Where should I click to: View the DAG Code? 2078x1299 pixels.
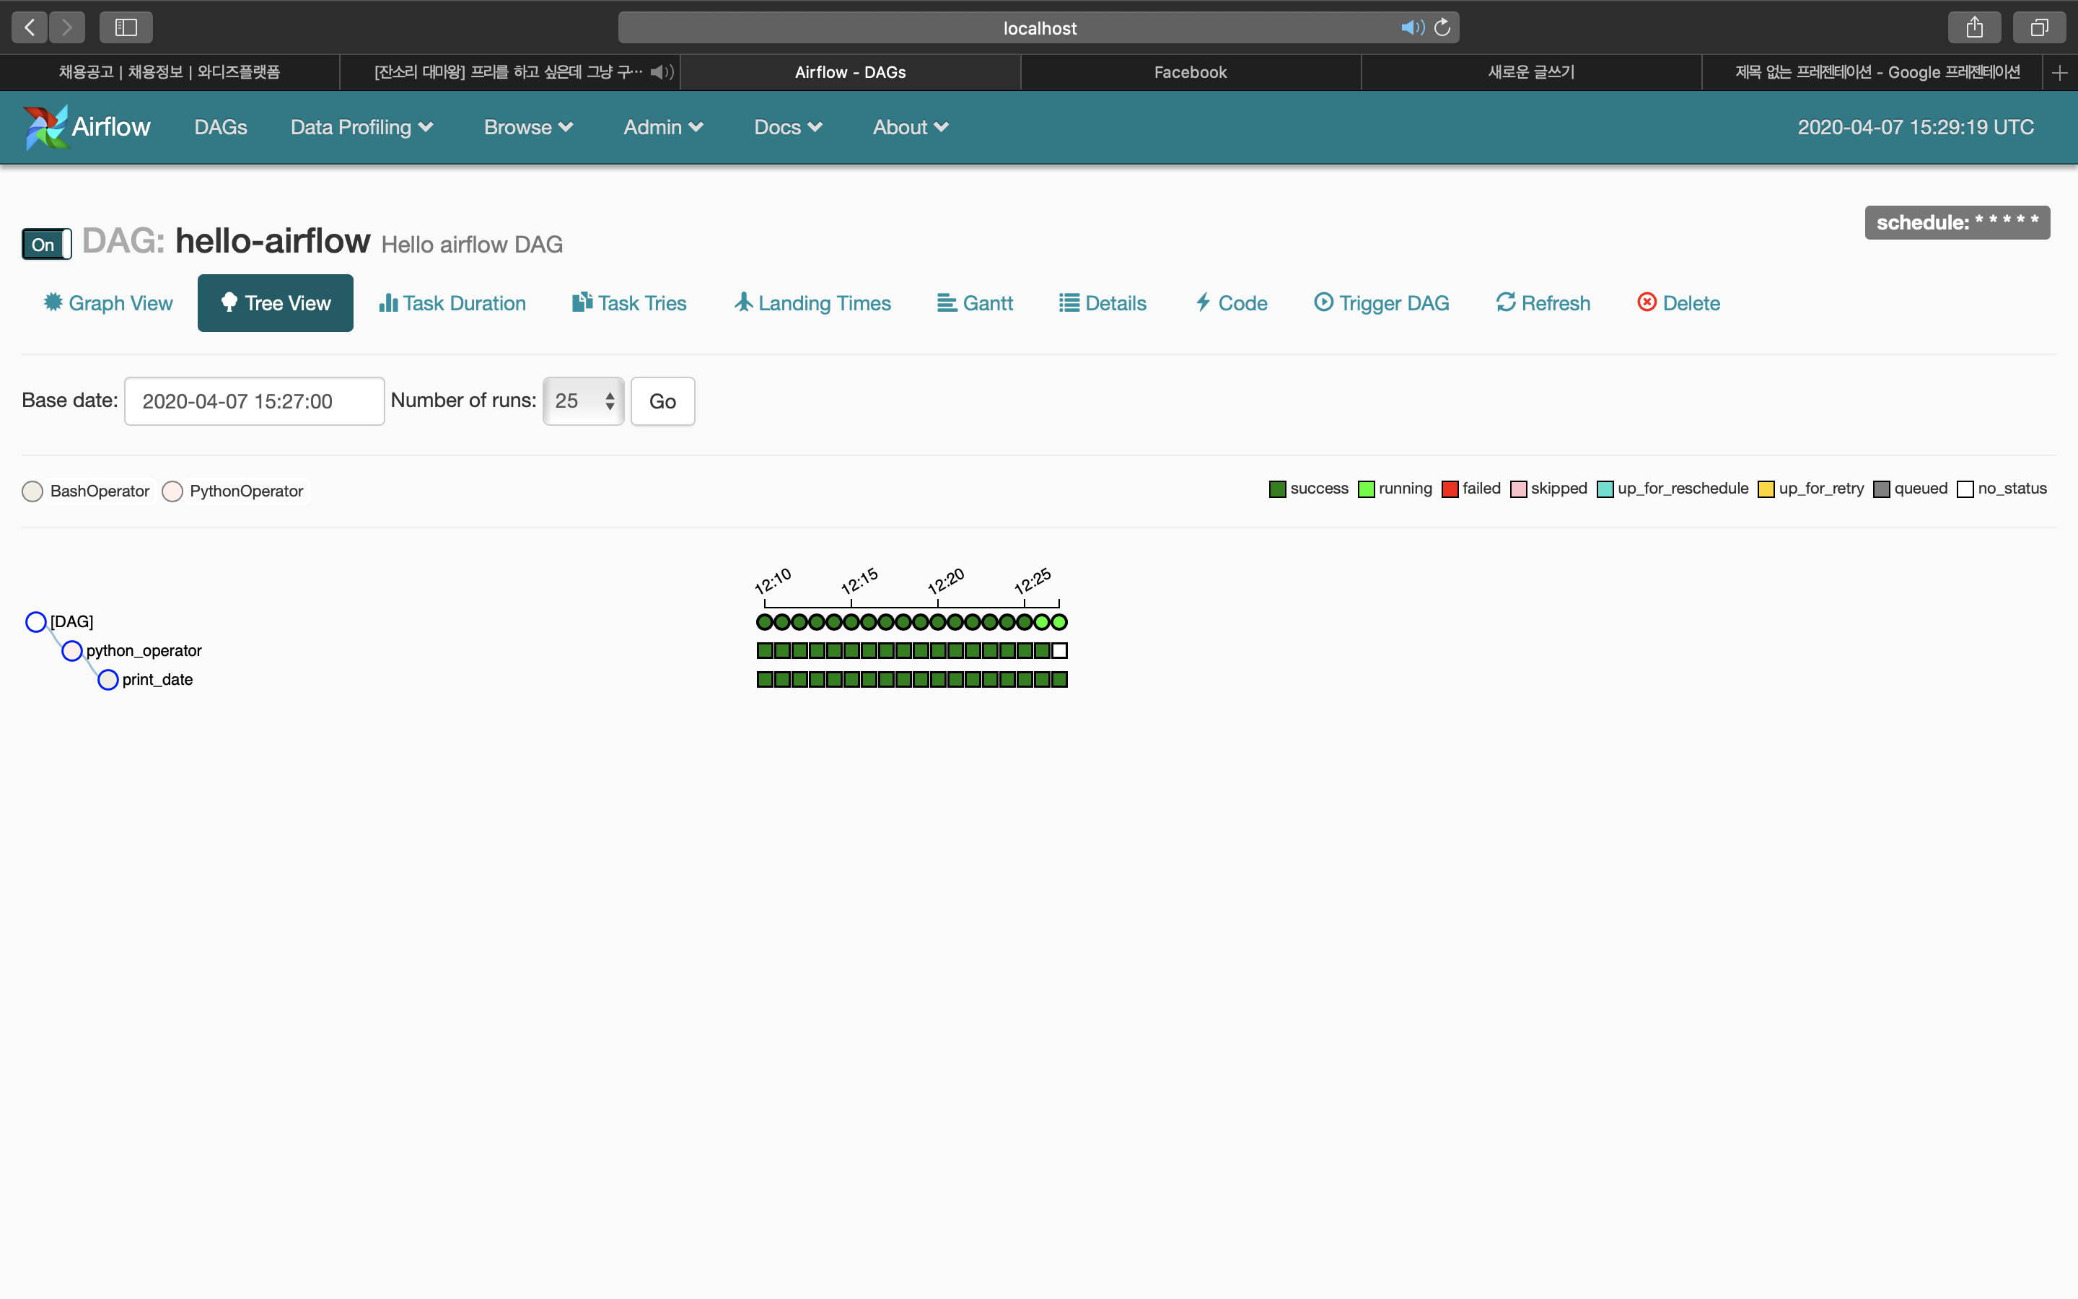point(1232,303)
